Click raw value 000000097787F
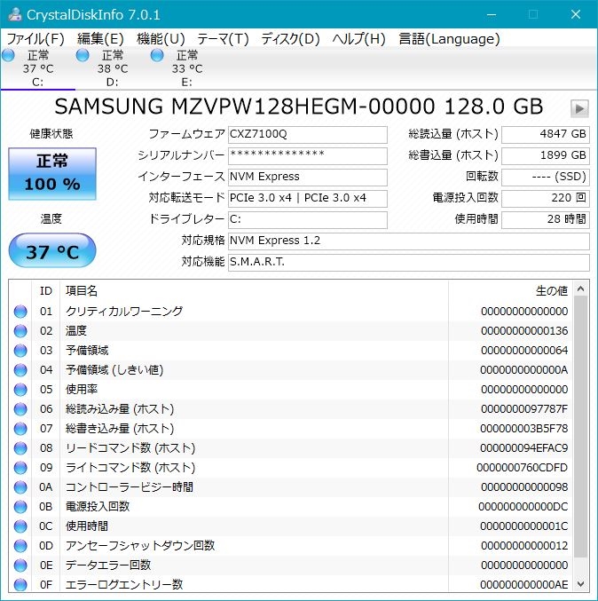 [x=524, y=409]
